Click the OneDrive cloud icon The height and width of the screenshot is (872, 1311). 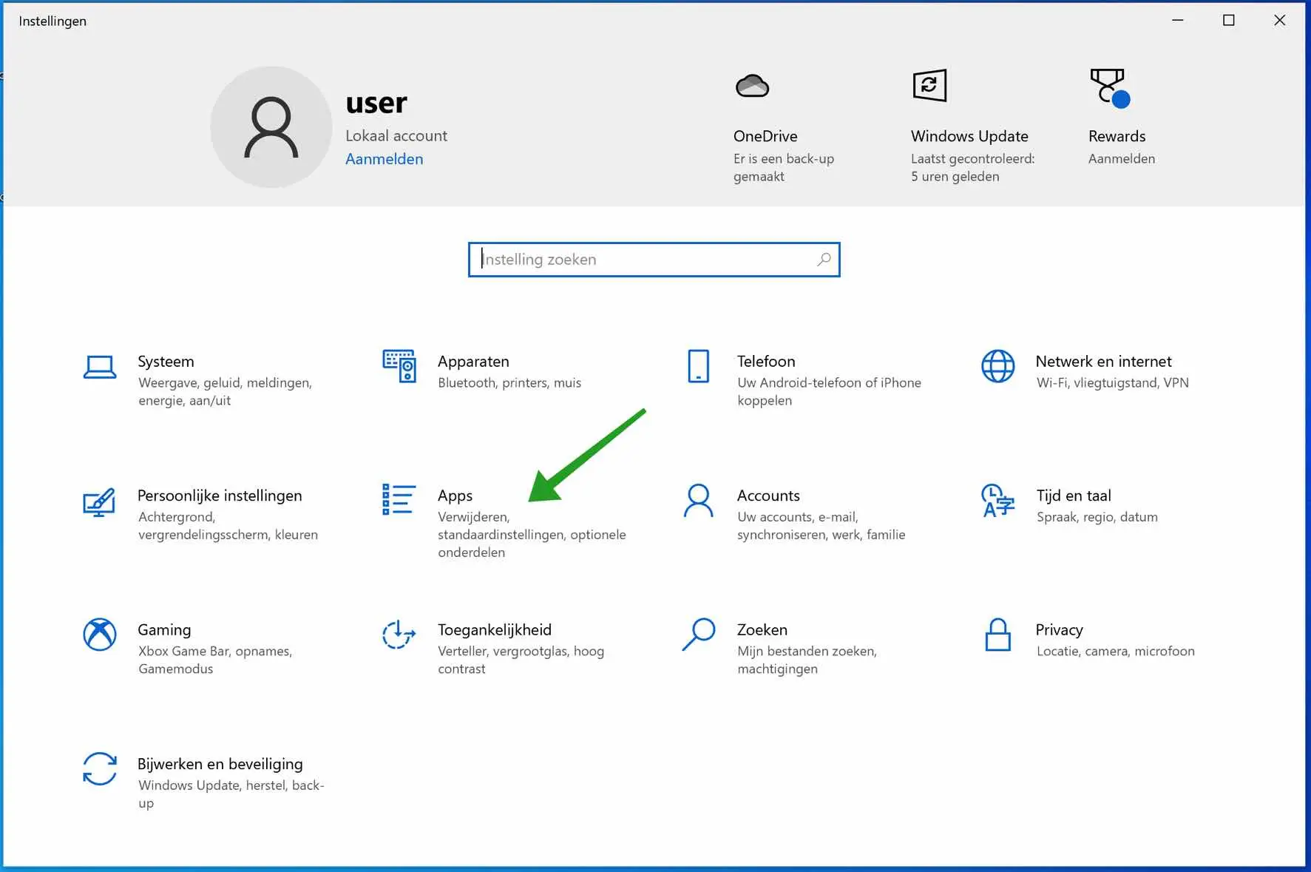[752, 86]
